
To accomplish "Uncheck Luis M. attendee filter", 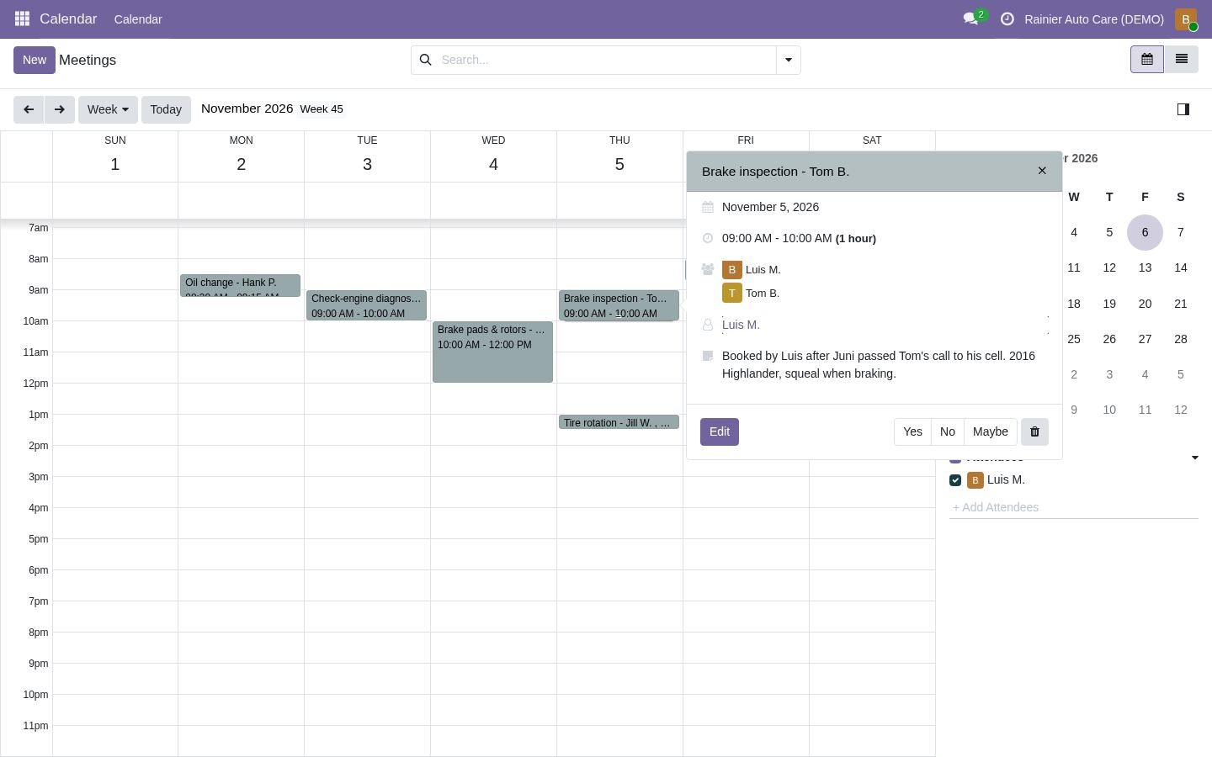I will (x=955, y=480).
